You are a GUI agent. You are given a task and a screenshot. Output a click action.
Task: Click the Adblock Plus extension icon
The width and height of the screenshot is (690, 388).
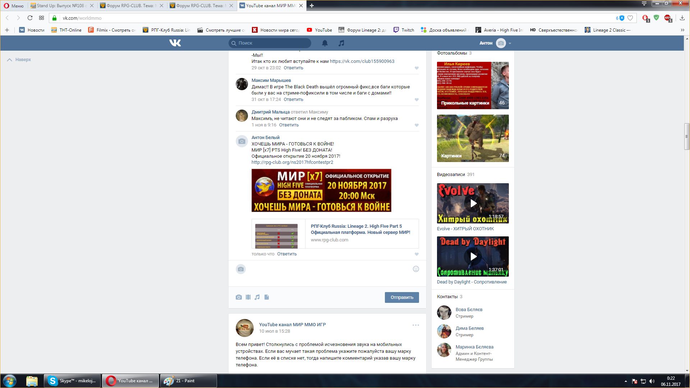(668, 18)
